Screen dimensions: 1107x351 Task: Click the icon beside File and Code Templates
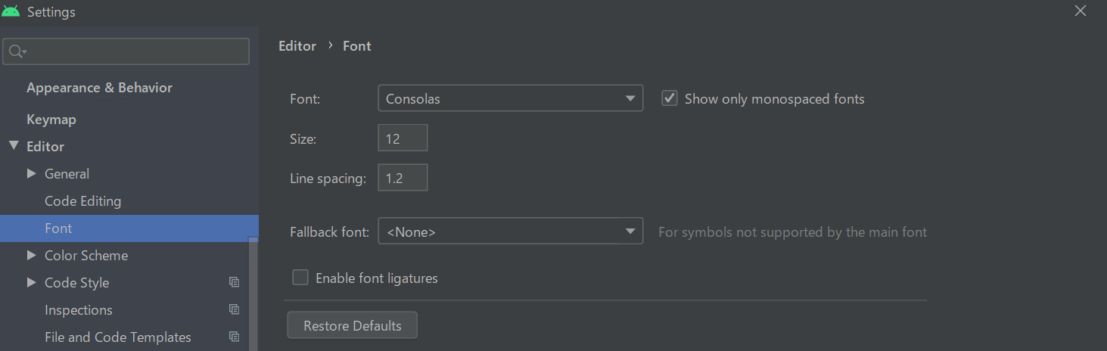pyautogui.click(x=235, y=337)
